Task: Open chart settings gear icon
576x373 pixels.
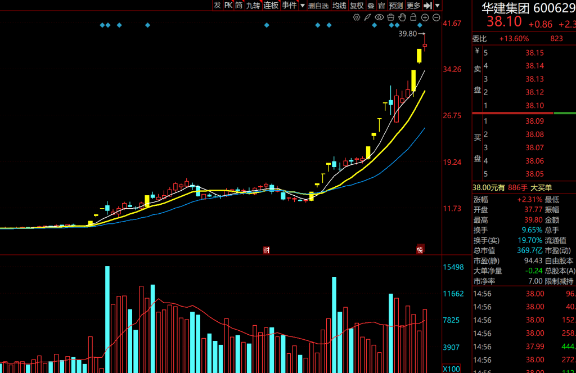Action: pyautogui.click(x=356, y=17)
